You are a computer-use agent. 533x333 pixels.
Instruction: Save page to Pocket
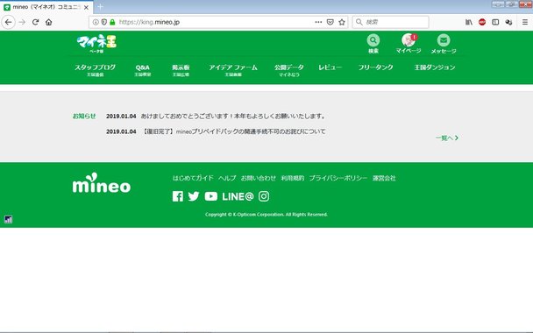tap(330, 22)
